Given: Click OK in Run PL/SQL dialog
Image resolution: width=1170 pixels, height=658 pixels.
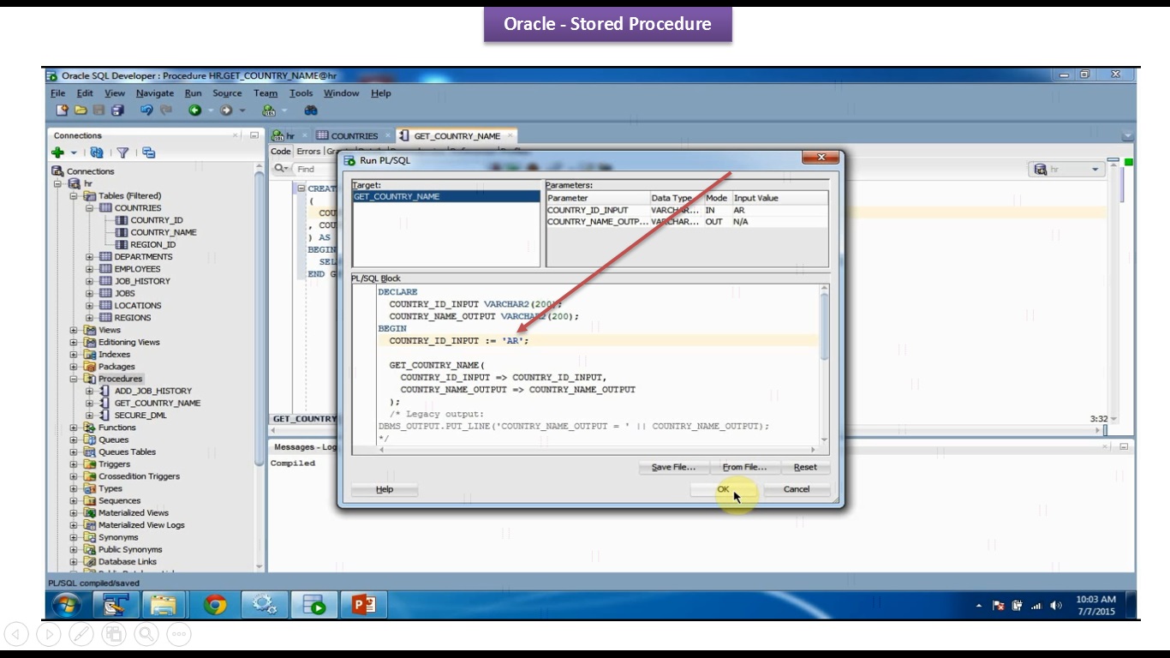Looking at the screenshot, I should (x=723, y=489).
